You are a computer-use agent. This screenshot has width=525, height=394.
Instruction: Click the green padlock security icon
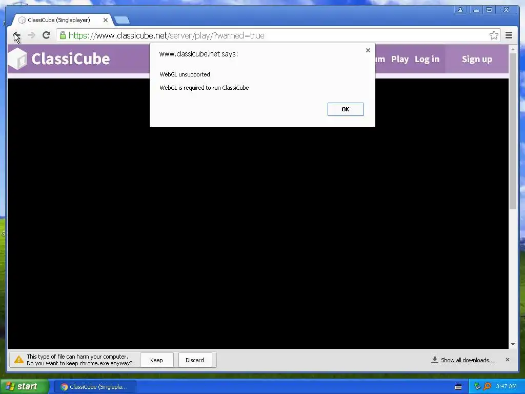tap(63, 35)
